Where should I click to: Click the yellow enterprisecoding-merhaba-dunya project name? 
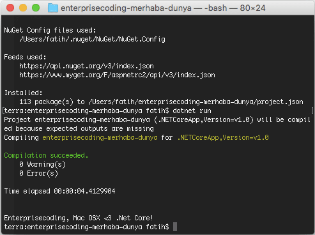[100, 137]
